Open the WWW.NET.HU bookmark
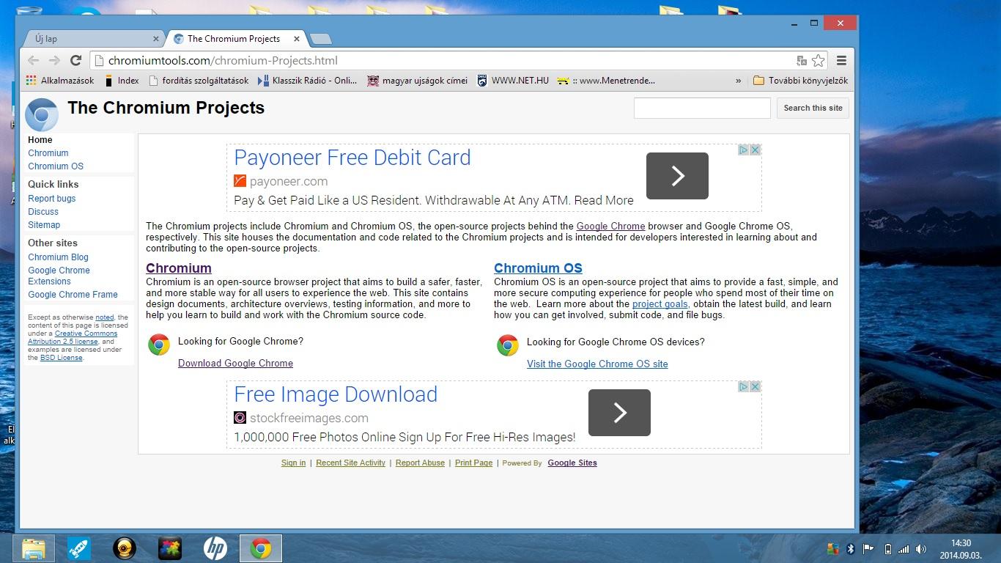Screen dimensions: 1001x563 (x=513, y=81)
